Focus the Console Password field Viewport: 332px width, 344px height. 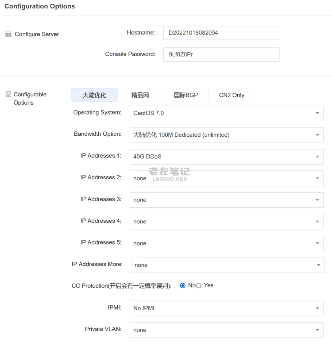[221, 55]
